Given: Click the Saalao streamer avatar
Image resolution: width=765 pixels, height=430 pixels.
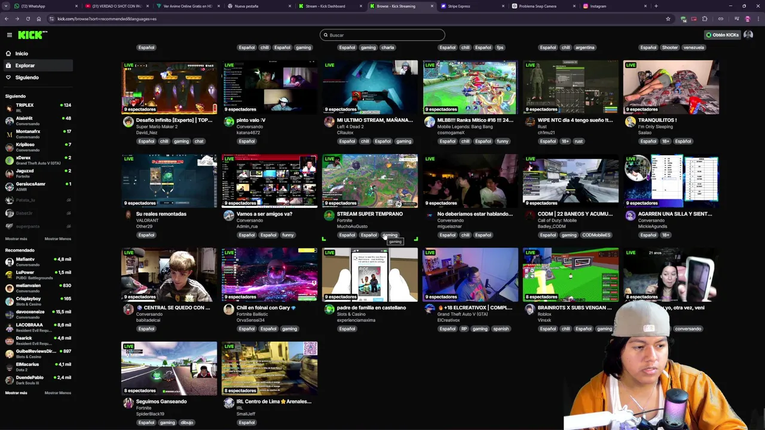Looking at the screenshot, I should (x=631, y=122).
